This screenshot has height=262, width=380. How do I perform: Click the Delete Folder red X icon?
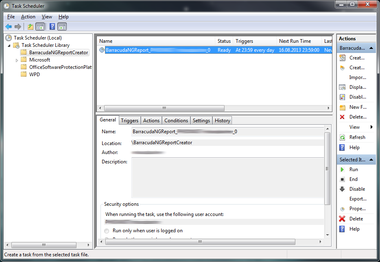(x=342, y=117)
